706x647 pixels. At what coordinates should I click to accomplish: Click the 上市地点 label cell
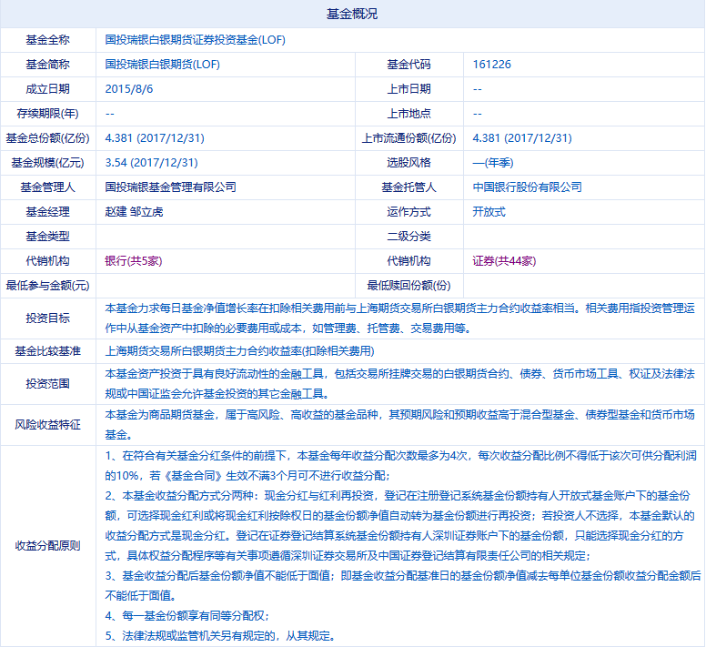[408, 114]
